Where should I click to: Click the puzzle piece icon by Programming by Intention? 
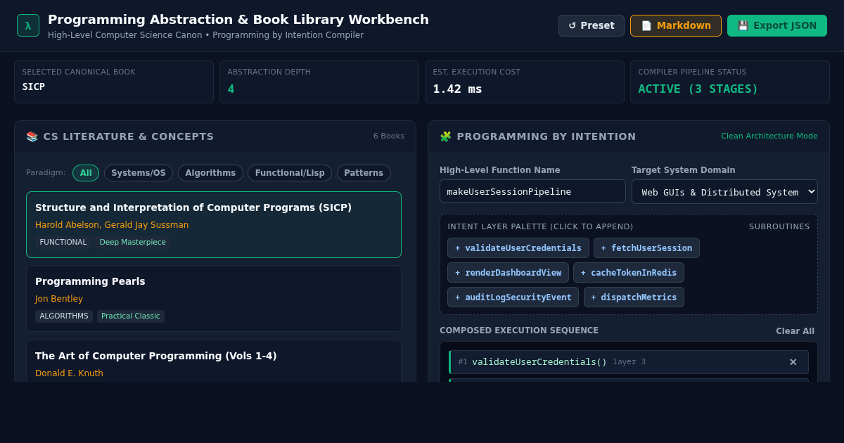coord(445,136)
